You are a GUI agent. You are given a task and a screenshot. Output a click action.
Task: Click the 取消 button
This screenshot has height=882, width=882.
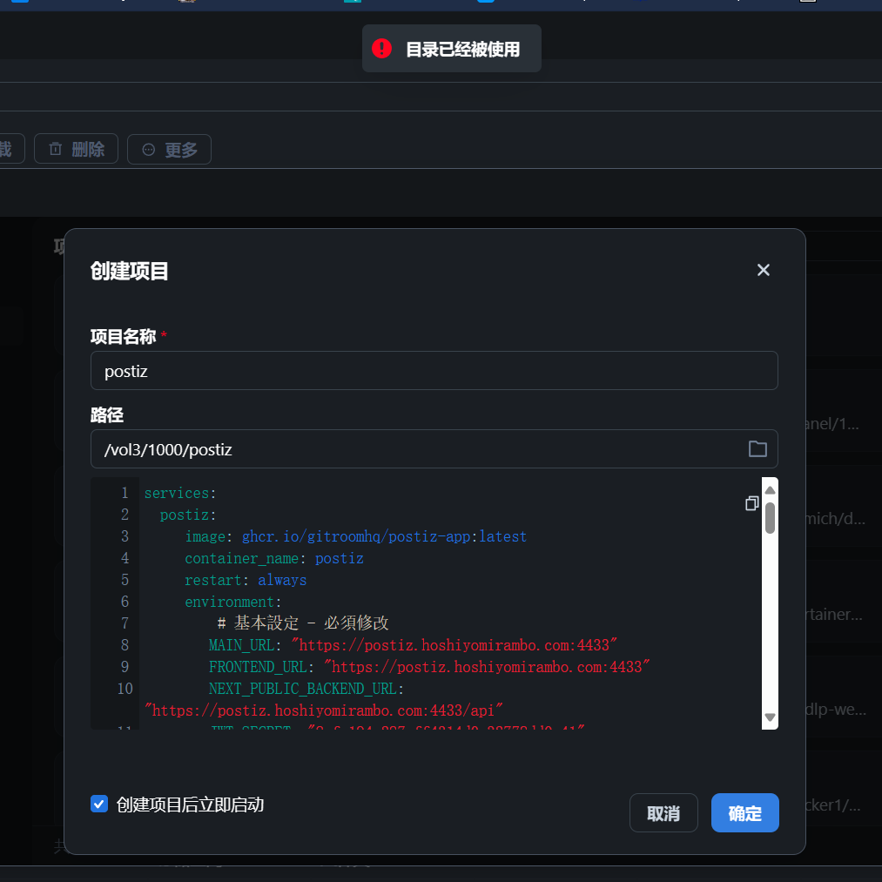(x=663, y=813)
